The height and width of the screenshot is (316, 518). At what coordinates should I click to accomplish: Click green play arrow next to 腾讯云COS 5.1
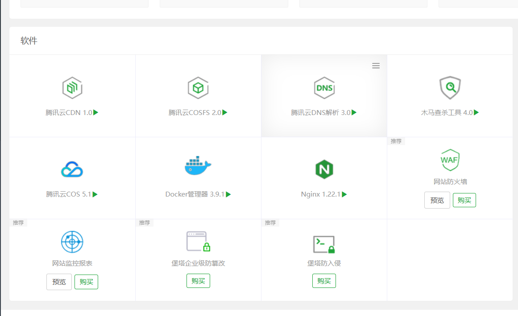(95, 194)
